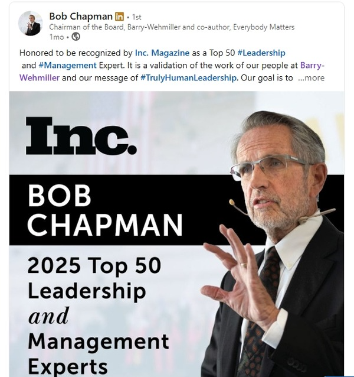Click Bob Chapman's round profile photo
This screenshot has width=354, height=377.
point(30,24)
